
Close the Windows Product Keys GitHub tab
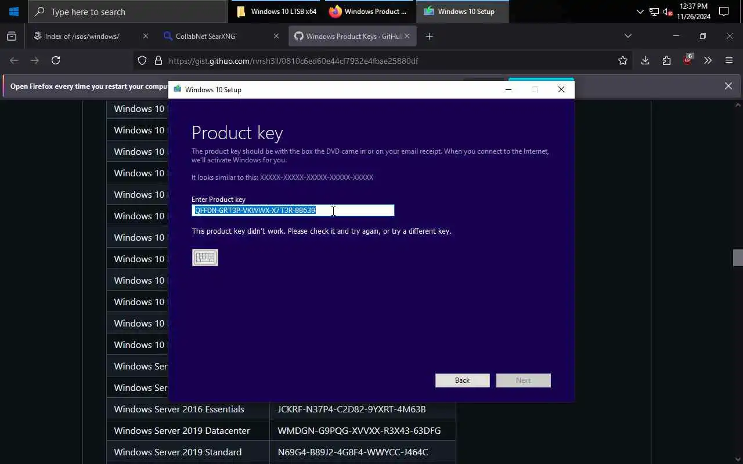tap(407, 36)
